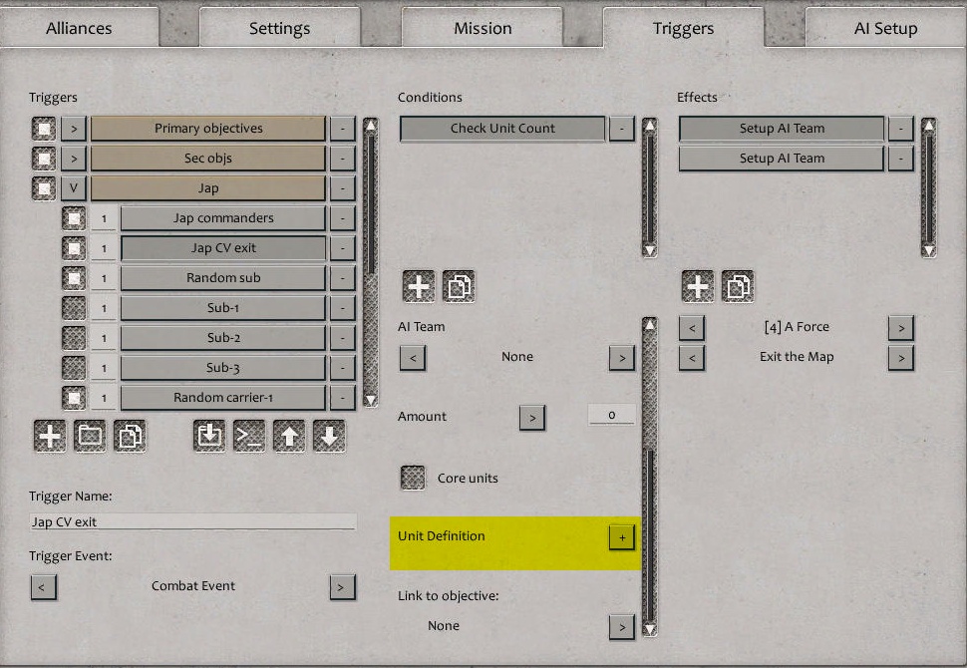Remove the first Setup AI Team effect
Screen dimensions: 967x668
click(x=900, y=129)
